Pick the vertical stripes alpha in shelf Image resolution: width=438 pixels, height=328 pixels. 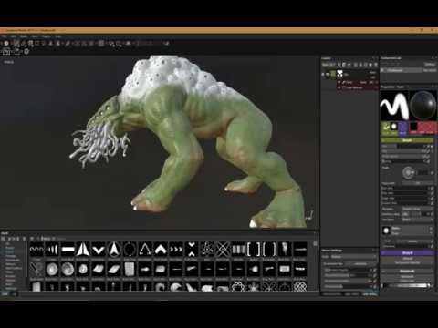click(x=238, y=250)
